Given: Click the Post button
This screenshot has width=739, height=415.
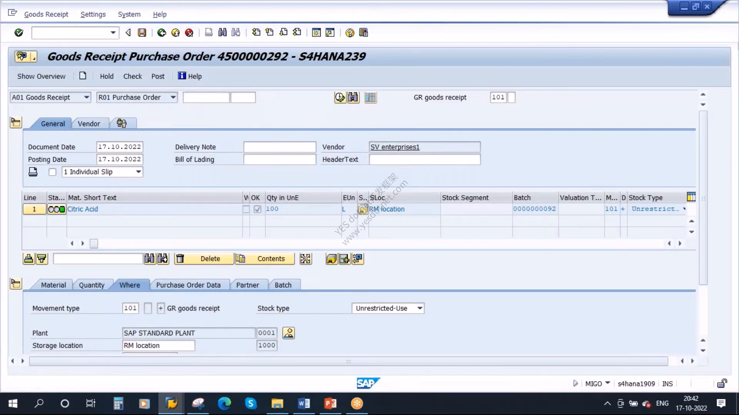Looking at the screenshot, I should click(158, 76).
